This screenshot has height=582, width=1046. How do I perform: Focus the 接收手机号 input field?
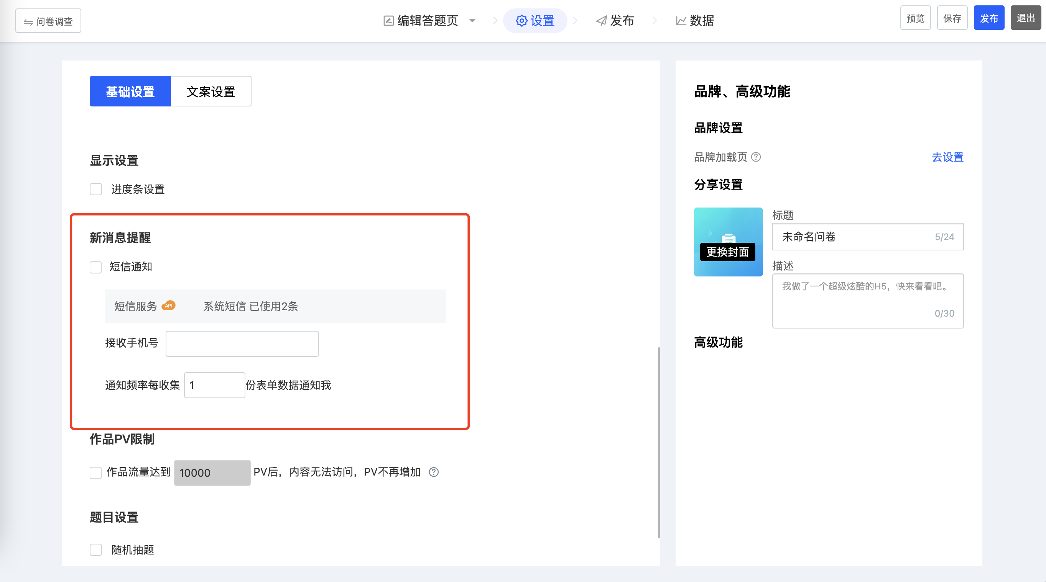pos(242,343)
